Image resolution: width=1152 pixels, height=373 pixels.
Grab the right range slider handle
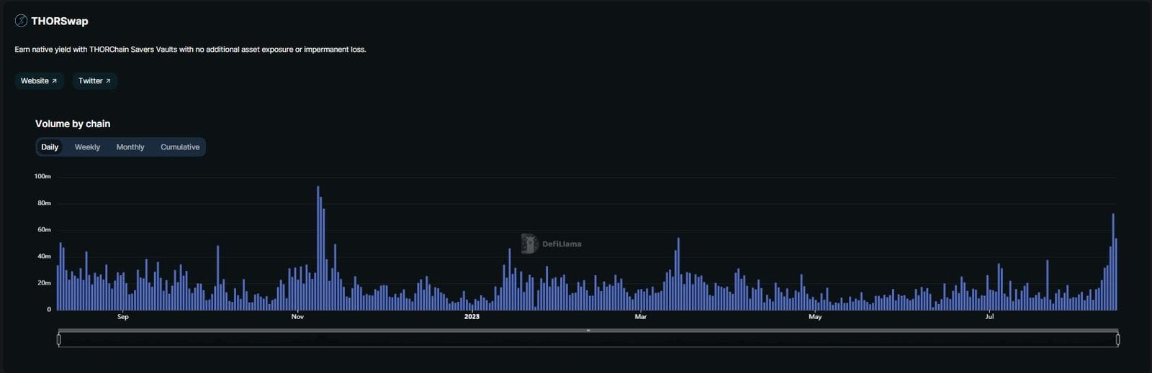click(1117, 339)
